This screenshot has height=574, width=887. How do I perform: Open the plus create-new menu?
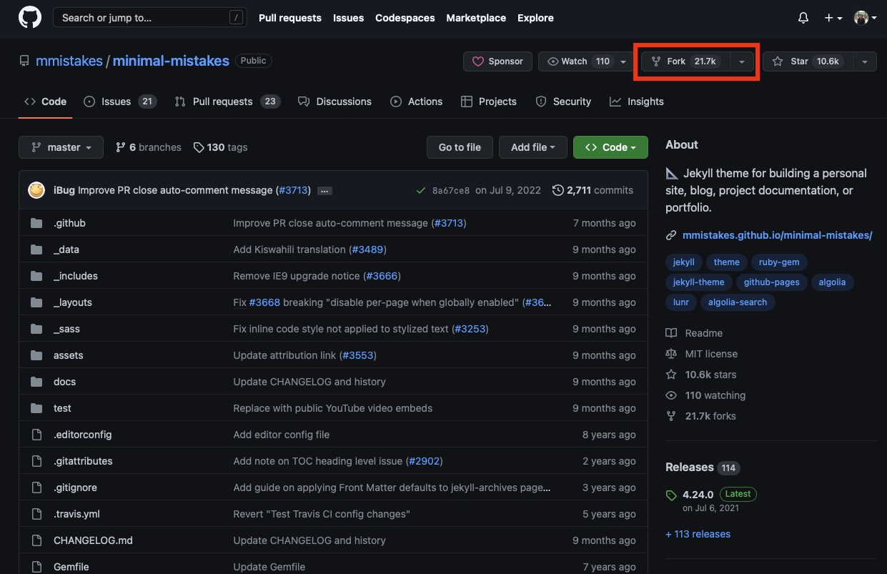tap(833, 18)
